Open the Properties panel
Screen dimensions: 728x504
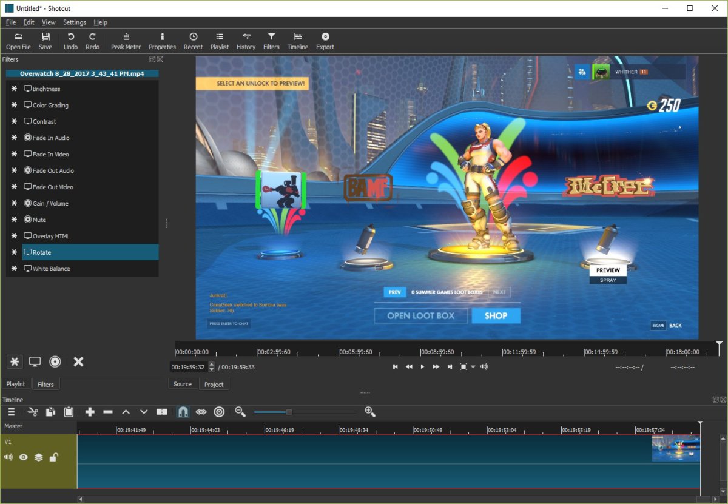(x=162, y=40)
